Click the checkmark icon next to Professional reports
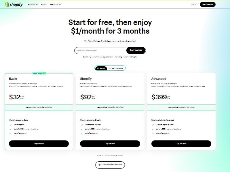230x172 pixels. (x=81, y=125)
